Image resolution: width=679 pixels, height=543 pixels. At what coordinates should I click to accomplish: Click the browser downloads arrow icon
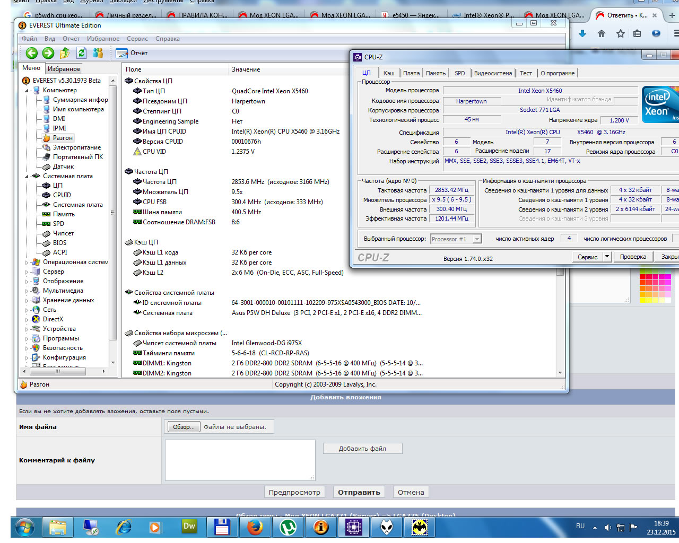pyautogui.click(x=582, y=33)
